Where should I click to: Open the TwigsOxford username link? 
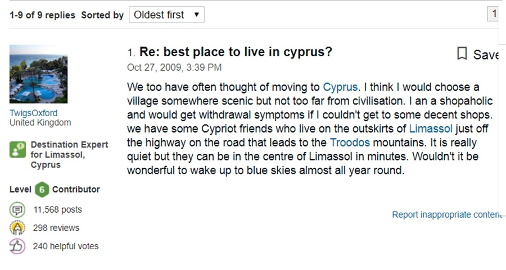[x=34, y=113]
